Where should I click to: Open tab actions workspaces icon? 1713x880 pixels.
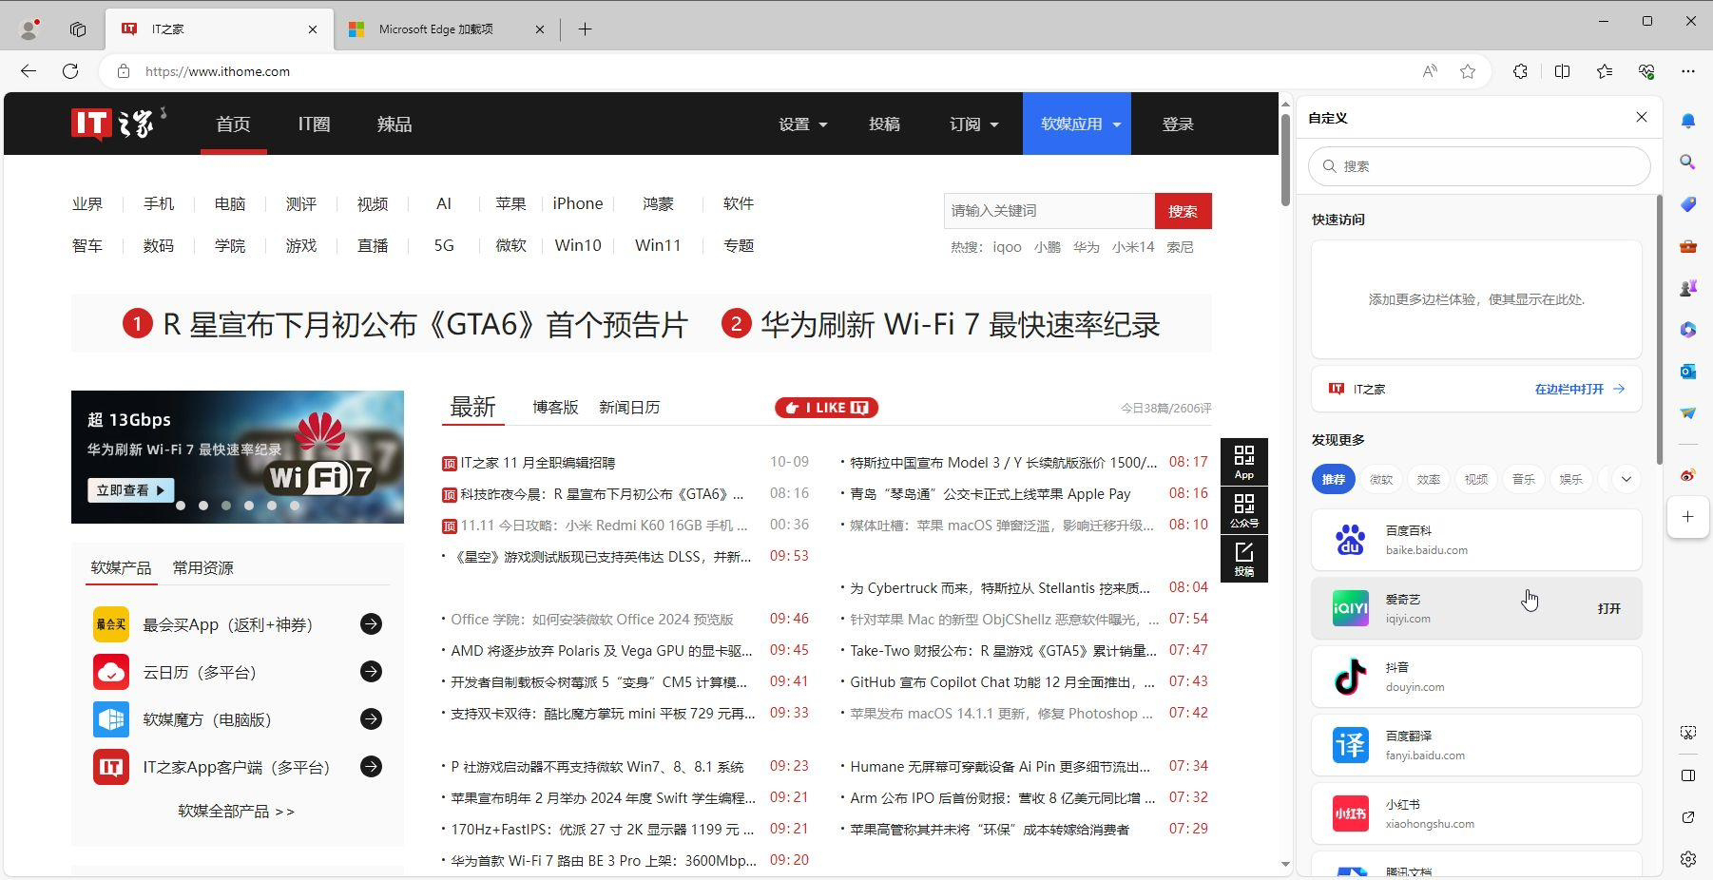[78, 29]
